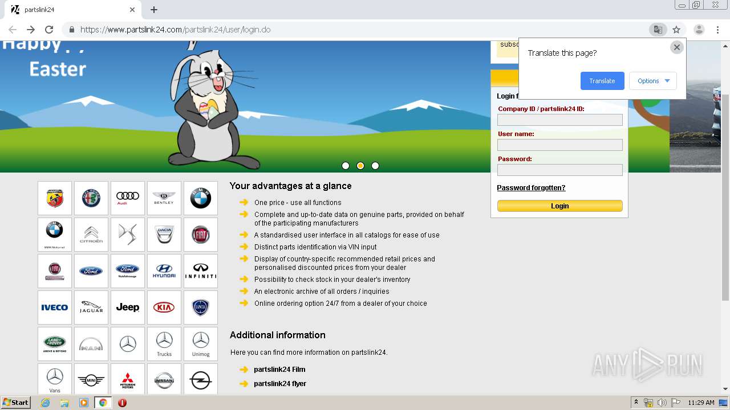Screen dimensions: 730x410
Task: Select the partslink24 browser tab
Action: 73,10
